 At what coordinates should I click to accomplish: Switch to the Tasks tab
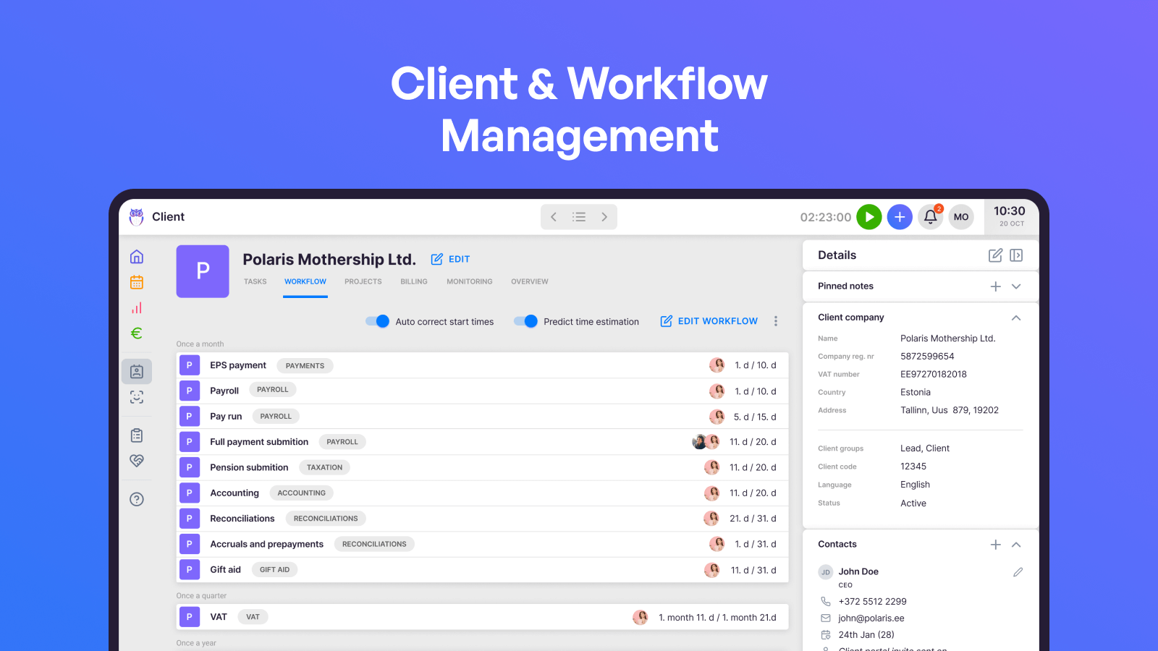click(x=255, y=282)
